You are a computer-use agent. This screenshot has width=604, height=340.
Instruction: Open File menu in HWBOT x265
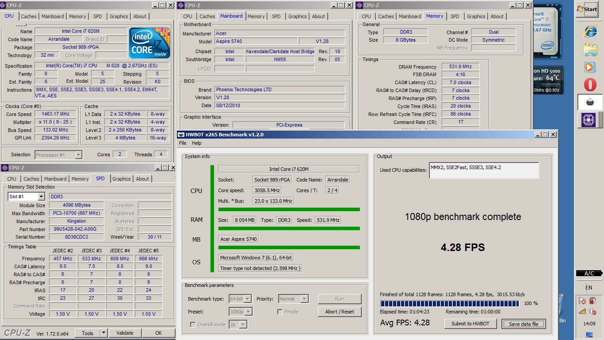coord(183,143)
